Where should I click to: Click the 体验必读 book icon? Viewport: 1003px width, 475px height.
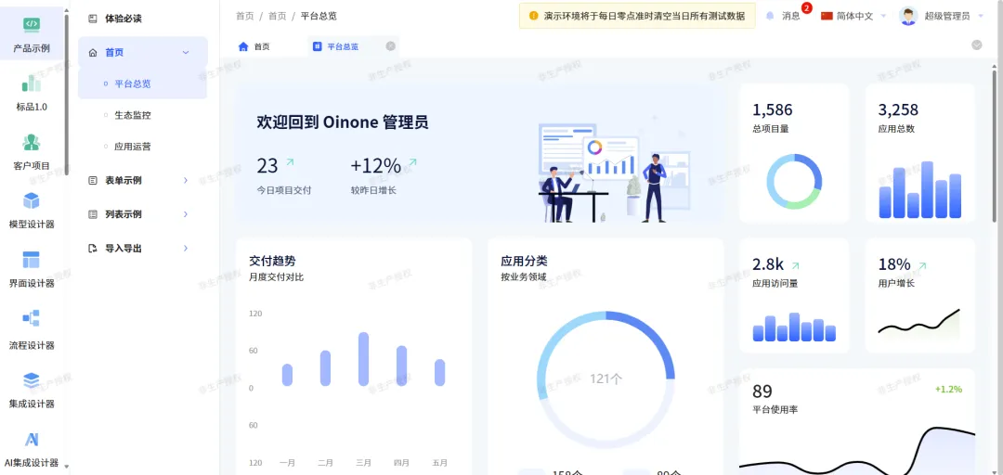point(93,19)
